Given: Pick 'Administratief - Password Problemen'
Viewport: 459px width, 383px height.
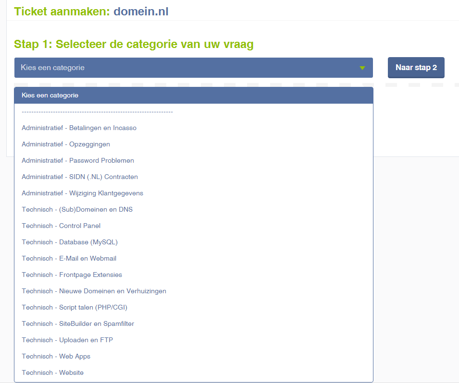Looking at the screenshot, I should 194,160.
